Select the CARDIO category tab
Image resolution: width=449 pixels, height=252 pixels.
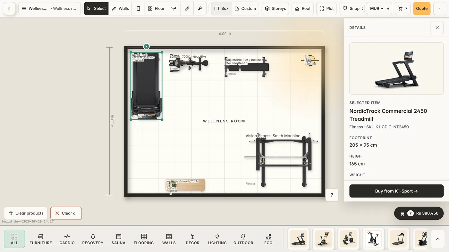pos(67,239)
